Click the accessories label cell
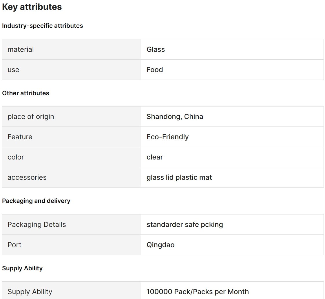The image size is (325, 299). [x=72, y=177]
